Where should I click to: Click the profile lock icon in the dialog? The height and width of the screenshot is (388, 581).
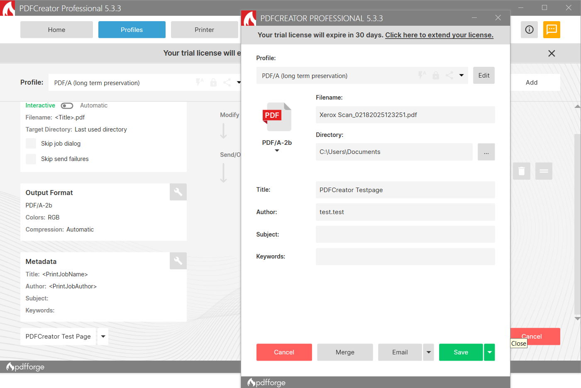[435, 75]
